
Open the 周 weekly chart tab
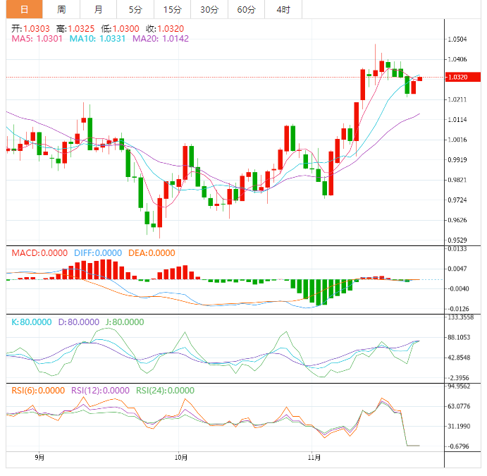click(x=61, y=9)
